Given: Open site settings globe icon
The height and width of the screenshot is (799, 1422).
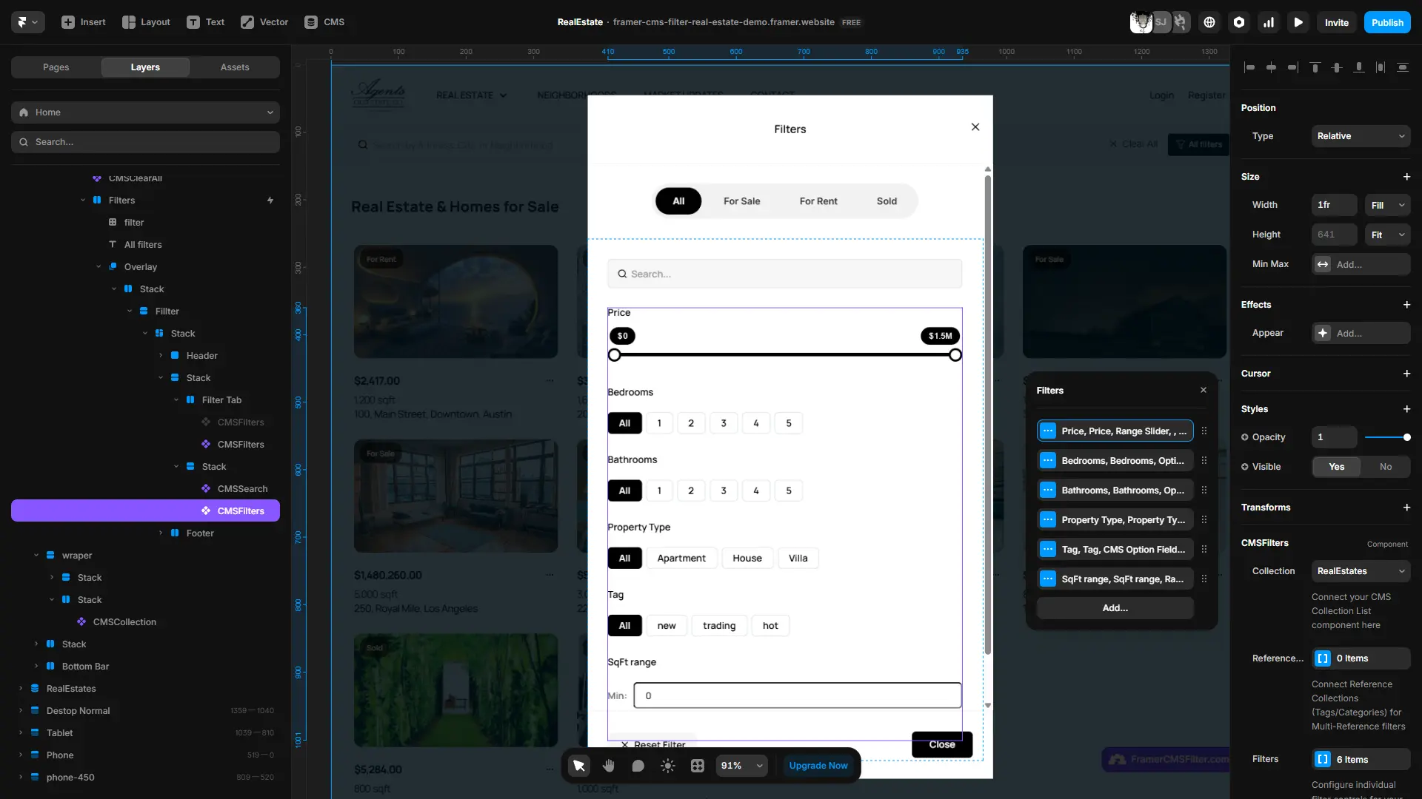Looking at the screenshot, I should pyautogui.click(x=1209, y=22).
